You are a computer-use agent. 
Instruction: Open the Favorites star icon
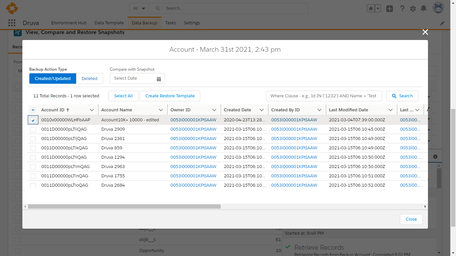coord(371,8)
